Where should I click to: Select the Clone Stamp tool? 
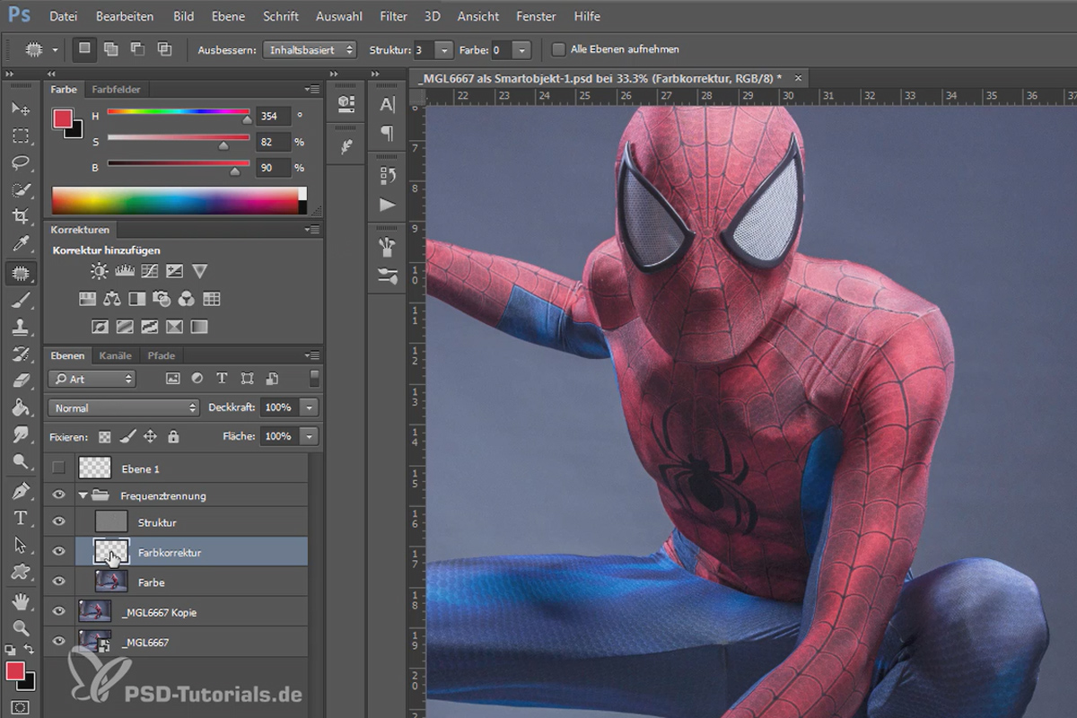coord(20,328)
